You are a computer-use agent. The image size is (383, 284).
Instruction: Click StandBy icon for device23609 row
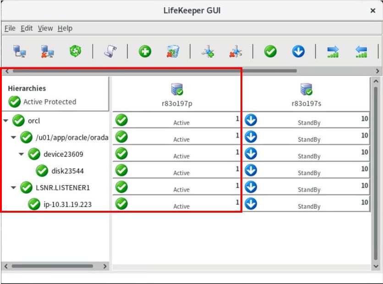point(251,154)
